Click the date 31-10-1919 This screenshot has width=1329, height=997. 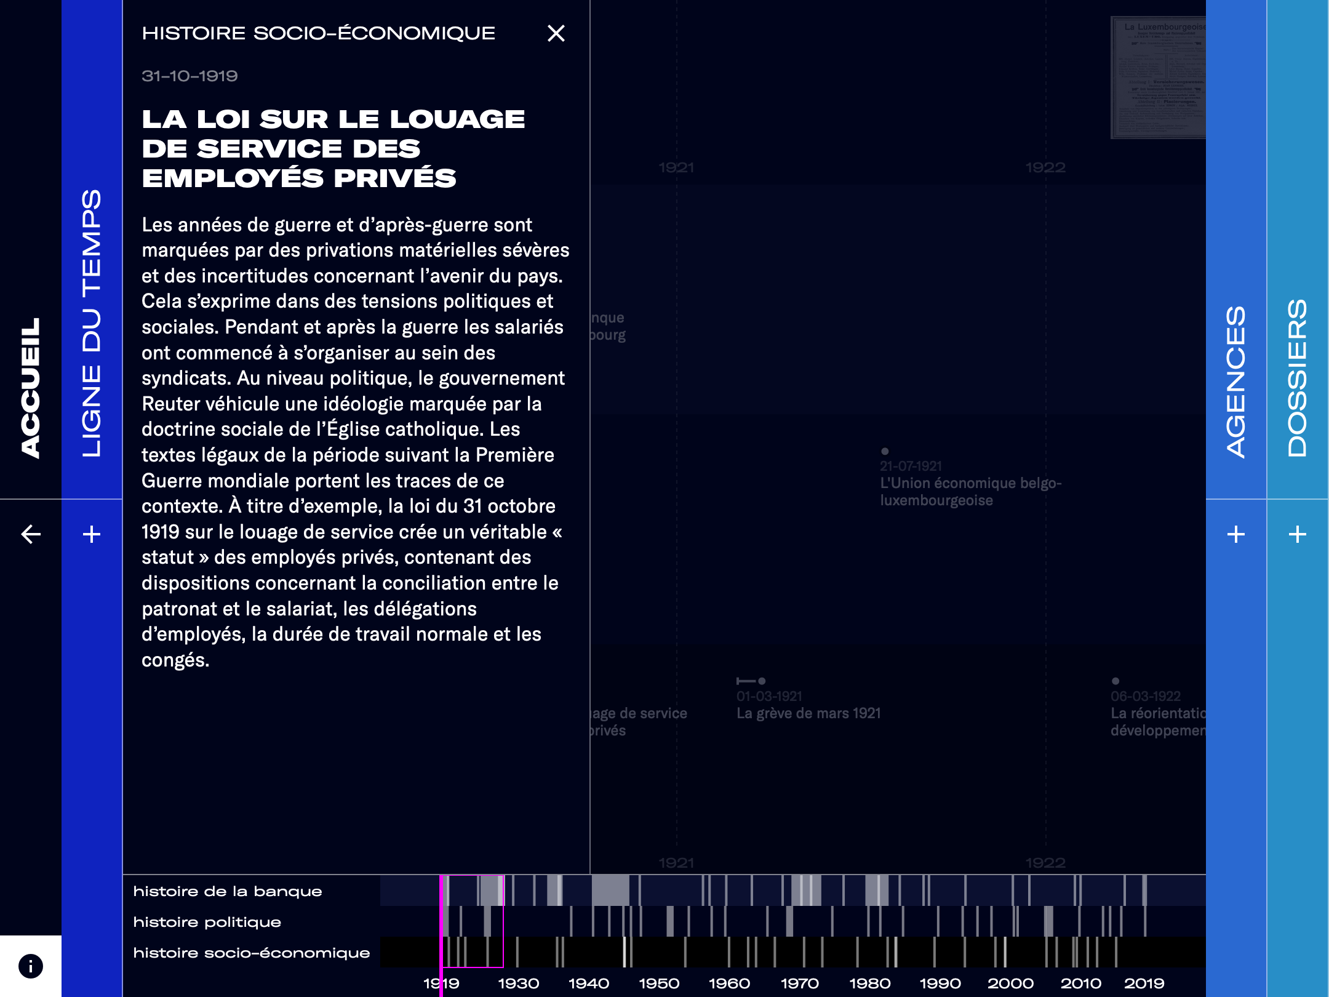[x=190, y=76]
